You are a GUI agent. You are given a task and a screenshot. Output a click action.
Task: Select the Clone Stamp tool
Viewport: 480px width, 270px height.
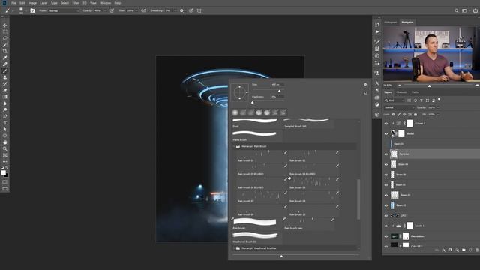click(x=5, y=77)
